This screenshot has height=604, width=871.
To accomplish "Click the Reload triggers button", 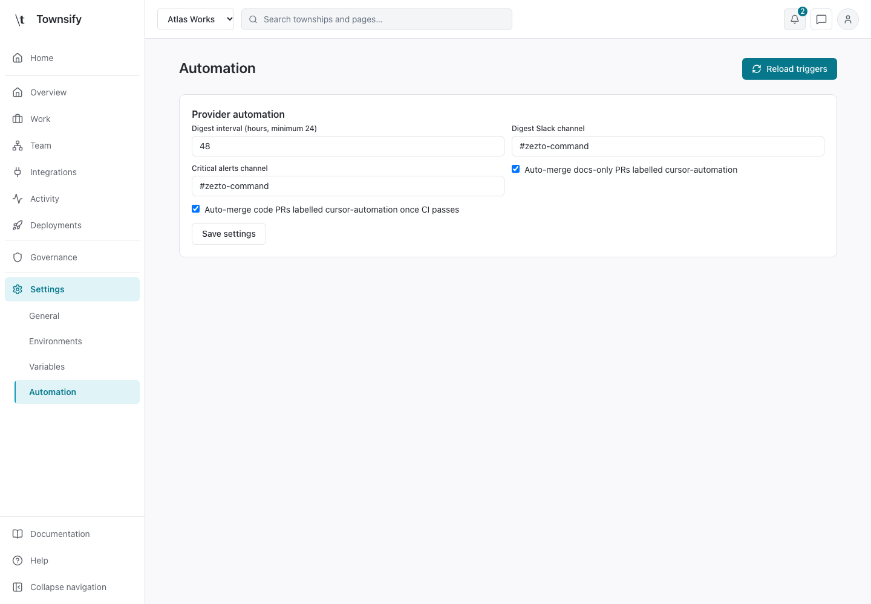I will tap(789, 69).
